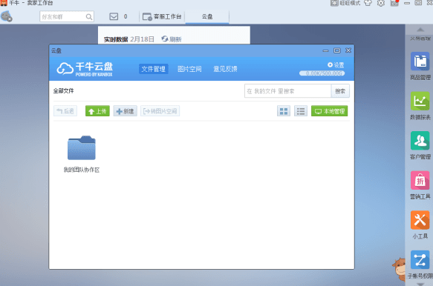Click the 转图片空间 button
Viewport: 433px width, 286px height.
[x=160, y=111]
